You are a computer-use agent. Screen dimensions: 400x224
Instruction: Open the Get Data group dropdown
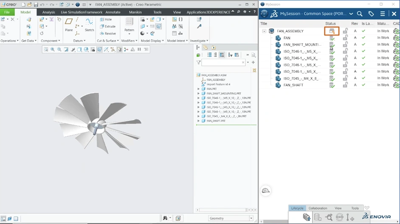29,41
